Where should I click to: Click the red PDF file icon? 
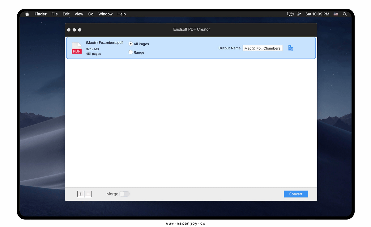[77, 48]
